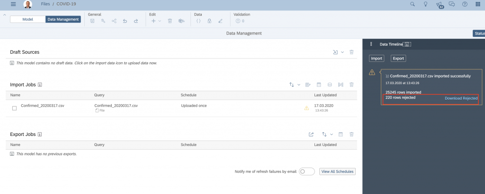Click the Query column header in Import Jobs
The image size is (485, 194).
99,95
